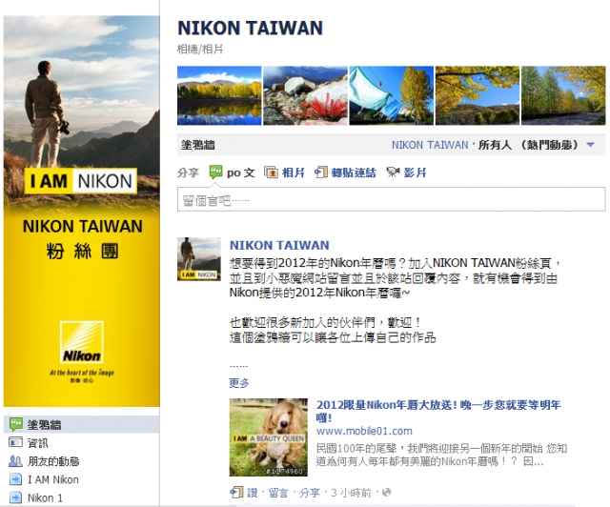The image size is (610, 507).
Task: Open the lake reflection photo thumbnail
Action: (219, 95)
